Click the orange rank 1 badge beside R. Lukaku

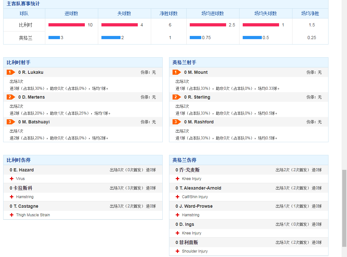11,72
